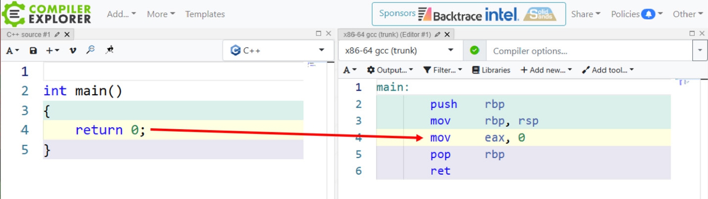
Task: Open compiler pane font size dropdown
Action: click(x=350, y=70)
